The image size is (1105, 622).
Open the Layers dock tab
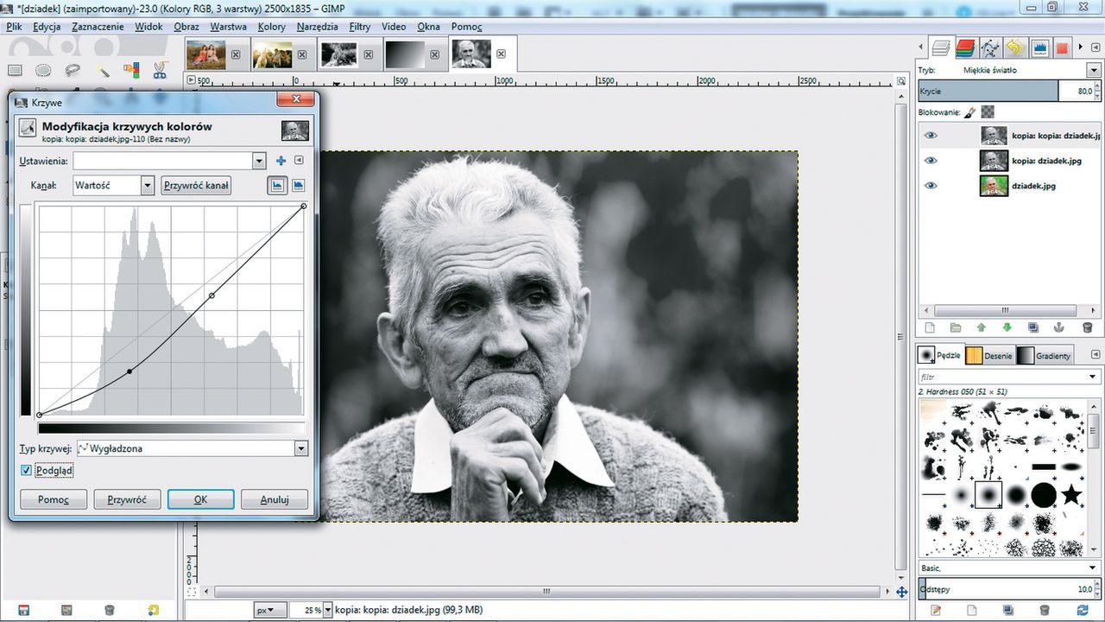coord(941,48)
